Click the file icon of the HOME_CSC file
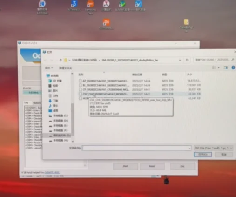This screenshot has height=197, width=236. (x=80, y=98)
